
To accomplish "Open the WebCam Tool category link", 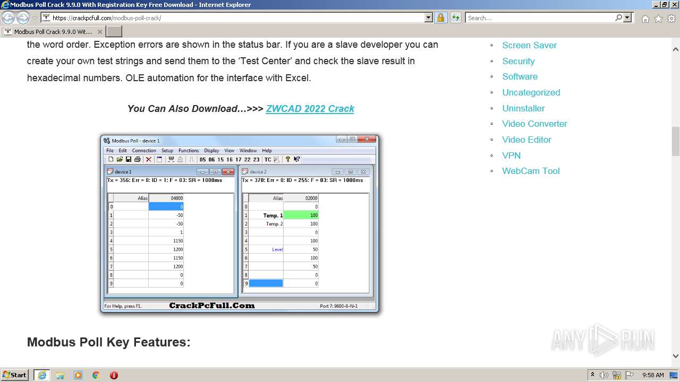I will tap(531, 171).
